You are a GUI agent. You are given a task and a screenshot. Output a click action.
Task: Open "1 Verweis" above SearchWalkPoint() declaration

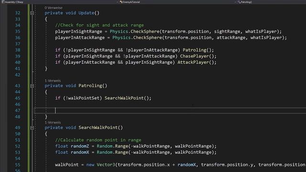click(x=53, y=122)
